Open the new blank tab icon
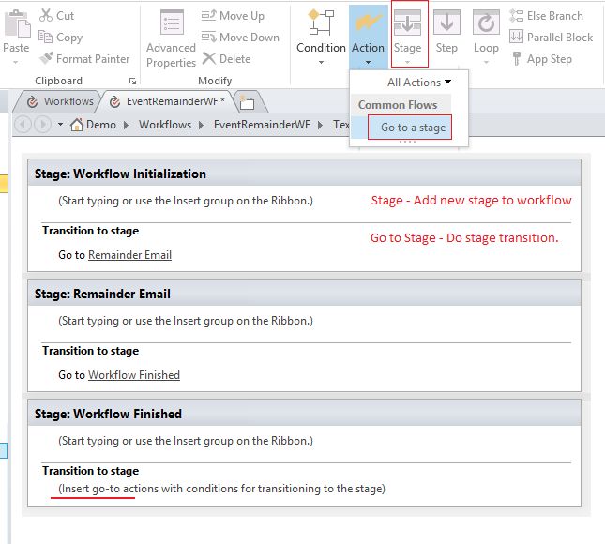 (x=247, y=102)
